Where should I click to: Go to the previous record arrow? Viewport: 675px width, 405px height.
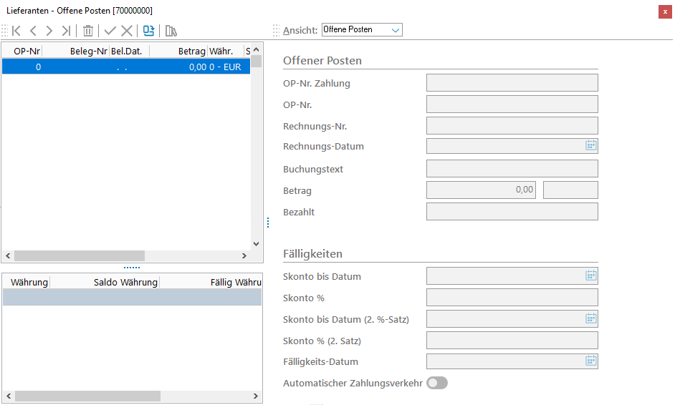(x=33, y=31)
